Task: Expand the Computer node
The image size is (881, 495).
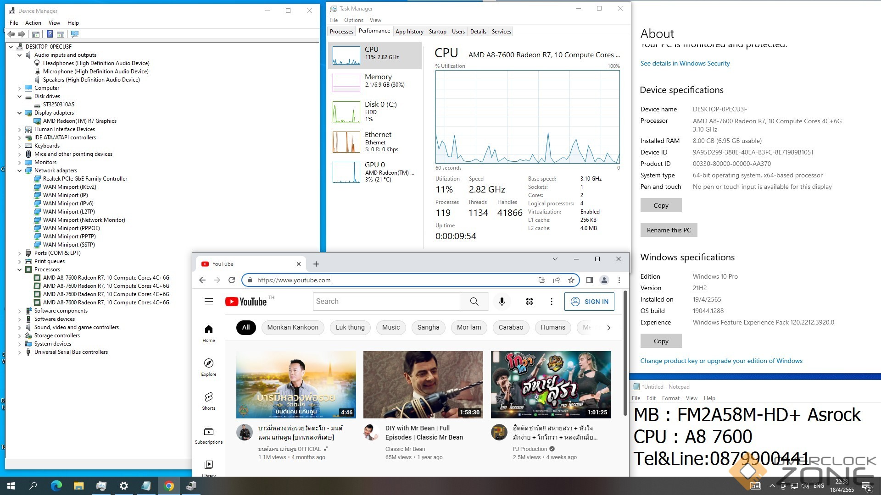Action: coord(20,88)
